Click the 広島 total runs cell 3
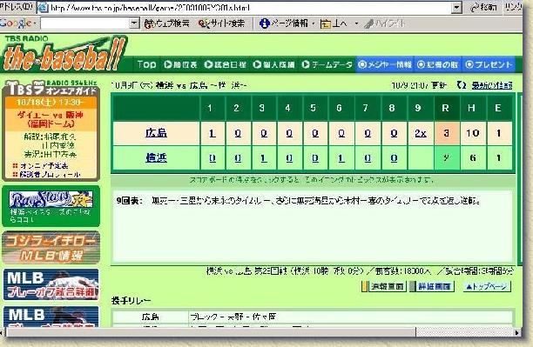 [446, 133]
